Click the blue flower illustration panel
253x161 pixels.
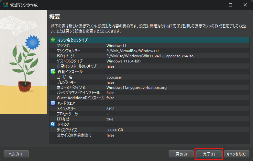24,62
